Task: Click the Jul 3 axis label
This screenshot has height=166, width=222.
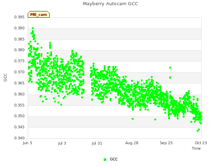Action: coord(62,143)
